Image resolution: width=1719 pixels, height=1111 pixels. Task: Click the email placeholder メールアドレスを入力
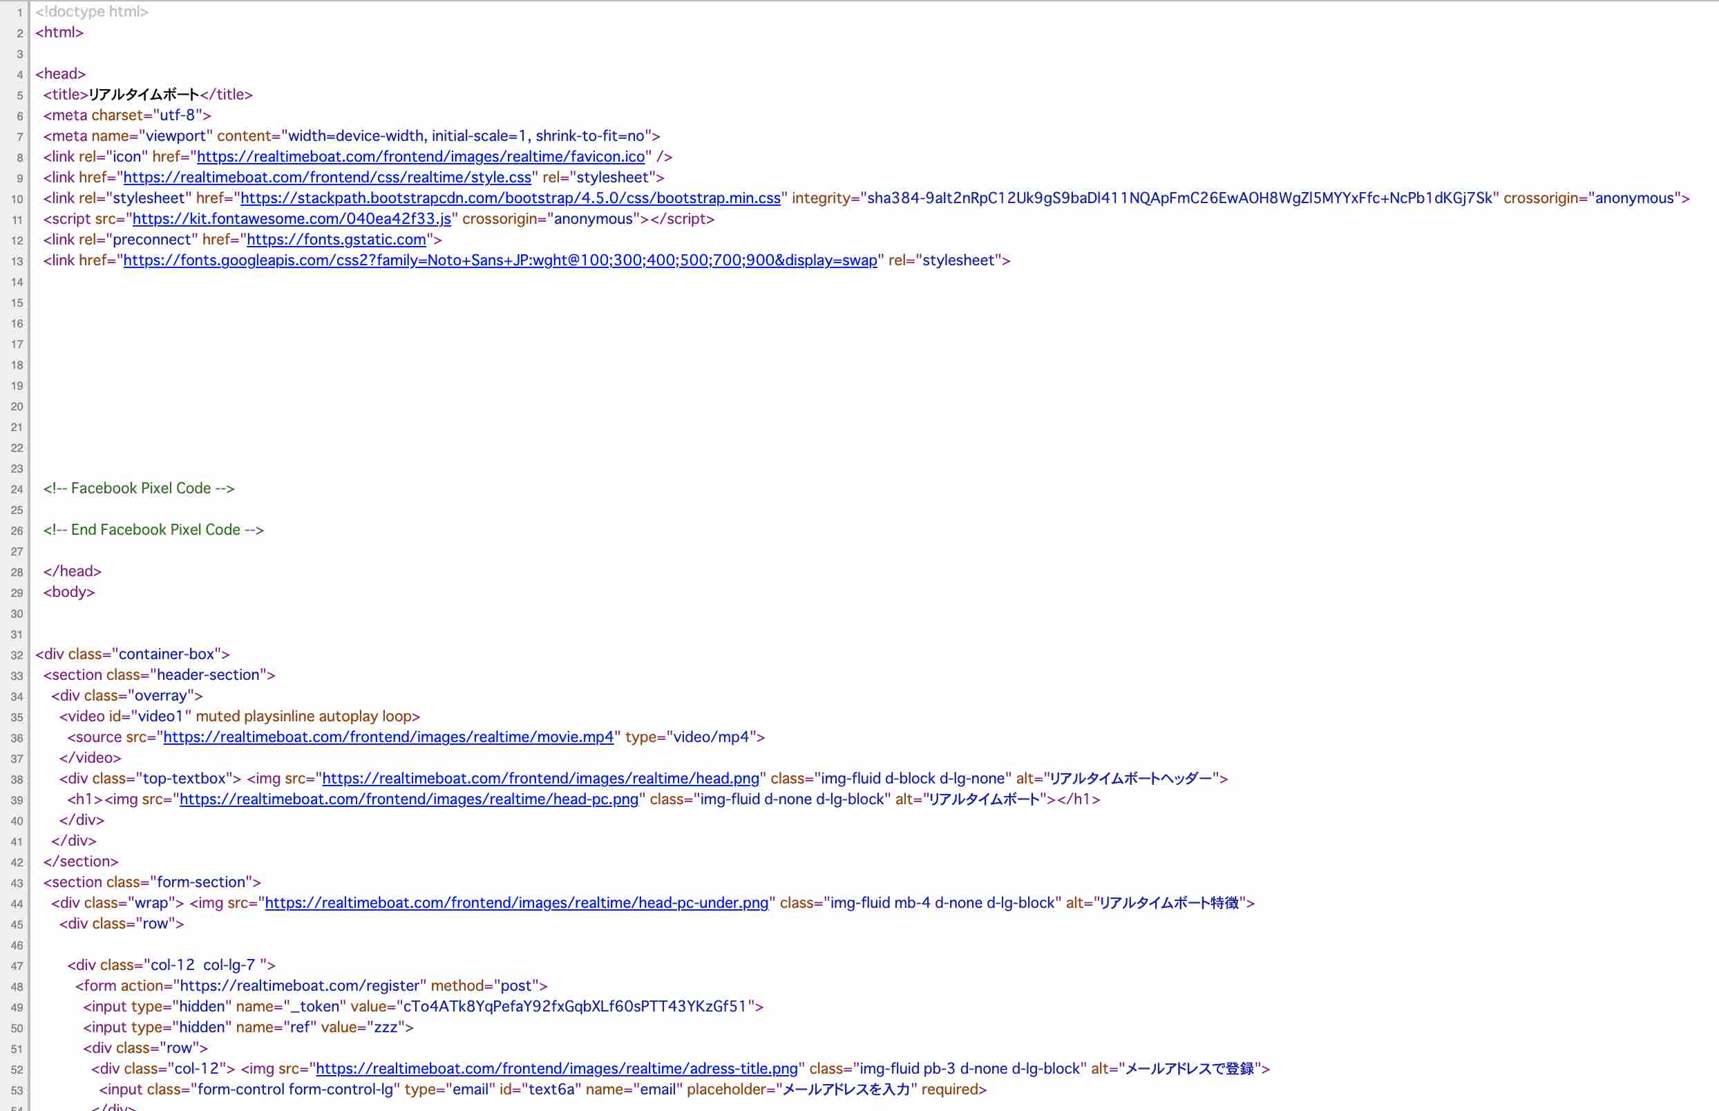pos(846,1090)
